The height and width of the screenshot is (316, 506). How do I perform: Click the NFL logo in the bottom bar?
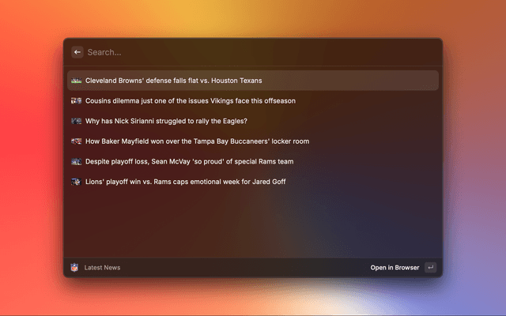(74, 268)
